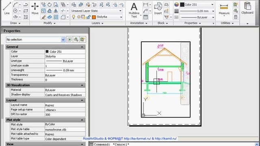Viewport: 260px width, 146px height.
Task: Choose the Multileader tool in Annotation
Action: coord(145,11)
